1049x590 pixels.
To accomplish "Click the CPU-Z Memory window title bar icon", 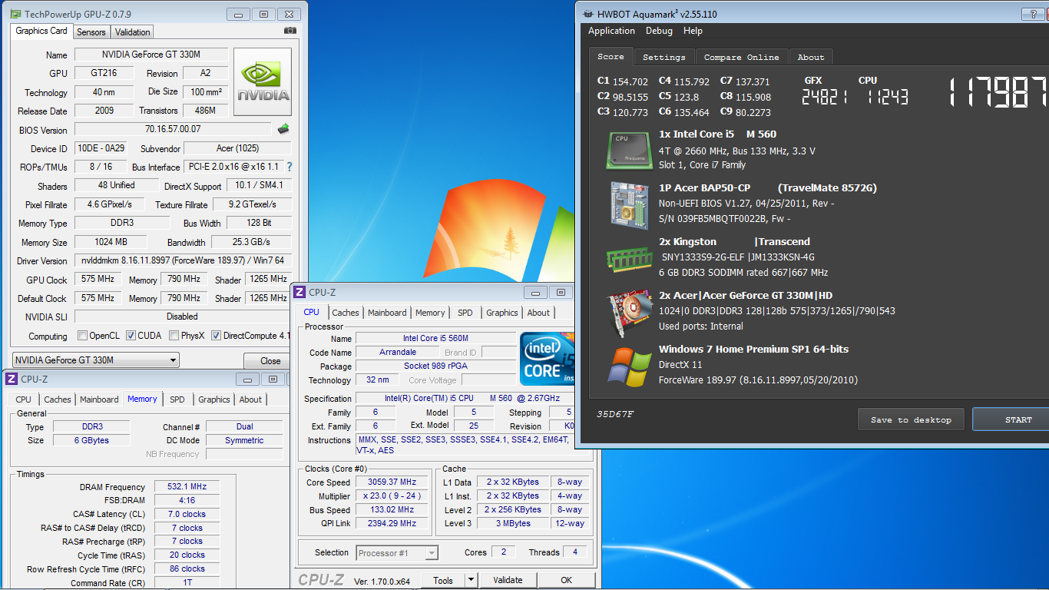I will [12, 379].
